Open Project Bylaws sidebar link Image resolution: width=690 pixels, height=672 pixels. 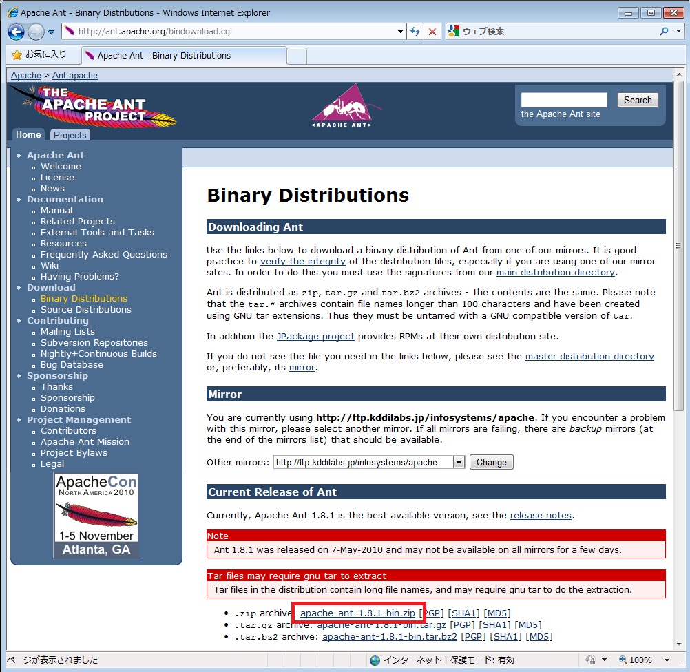[74, 453]
